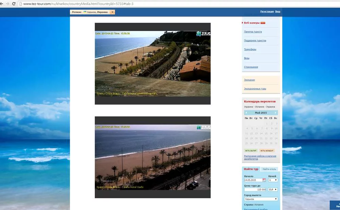The image size is (340, 210).
Task: Go to previous month in flight calendar
Action: tap(246, 112)
